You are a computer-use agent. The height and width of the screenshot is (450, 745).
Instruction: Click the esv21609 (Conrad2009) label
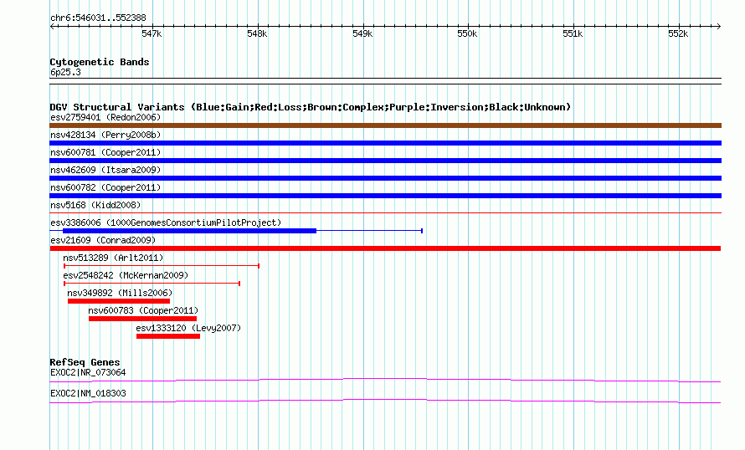pyautogui.click(x=103, y=240)
